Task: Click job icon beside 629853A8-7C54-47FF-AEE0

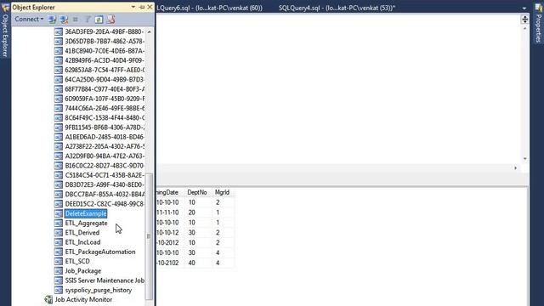Action: 59,70
